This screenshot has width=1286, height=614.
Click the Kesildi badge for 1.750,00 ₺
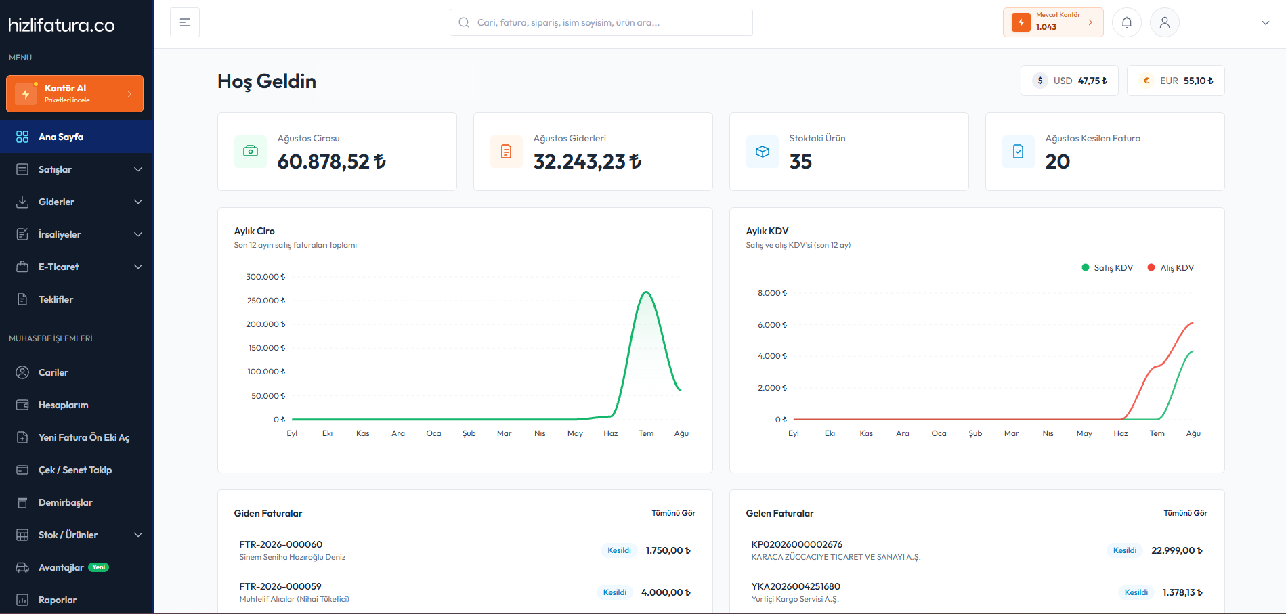point(619,550)
